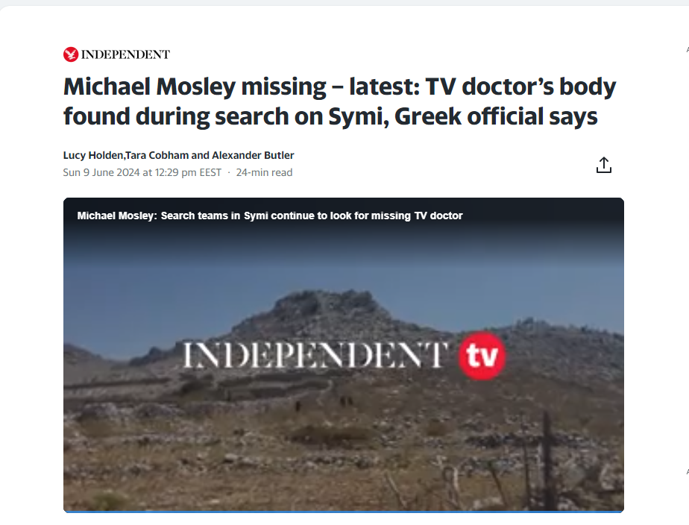The image size is (689, 525).
Task: Click the red 'tv' circle badge
Action: [x=482, y=356]
